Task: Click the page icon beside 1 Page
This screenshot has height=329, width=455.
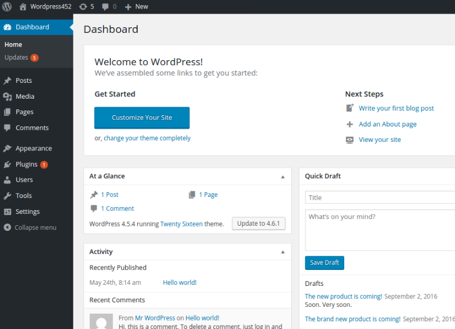Action: click(192, 195)
